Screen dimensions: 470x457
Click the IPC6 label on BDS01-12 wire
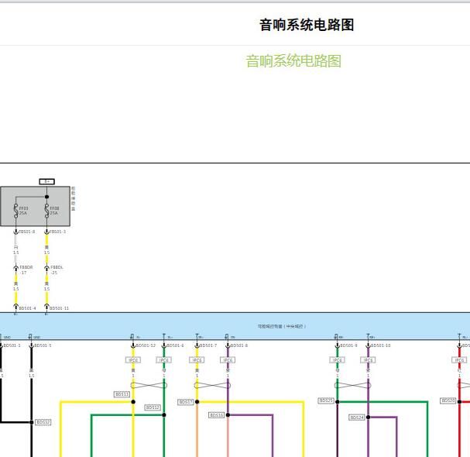pos(133,360)
